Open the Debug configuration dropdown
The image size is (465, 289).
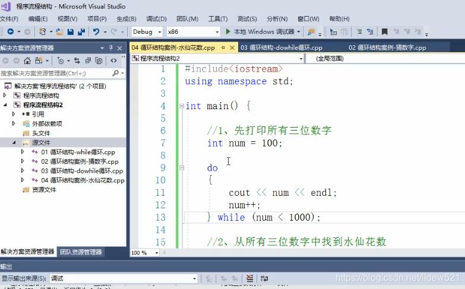coord(147,31)
